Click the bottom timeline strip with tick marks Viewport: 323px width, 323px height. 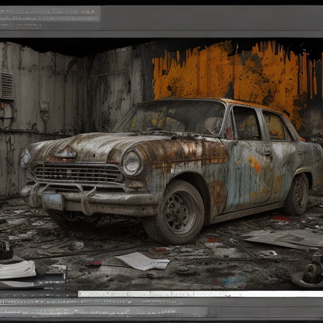[103, 311]
